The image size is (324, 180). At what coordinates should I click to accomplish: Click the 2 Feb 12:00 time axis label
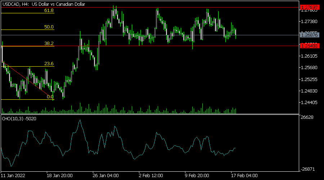click(x=151, y=176)
